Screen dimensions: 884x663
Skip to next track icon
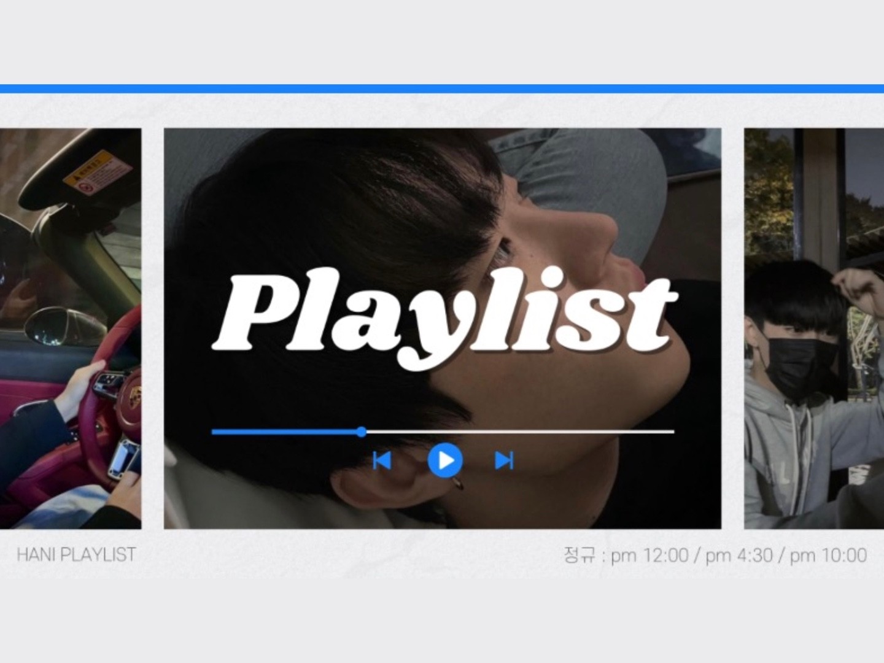click(503, 460)
